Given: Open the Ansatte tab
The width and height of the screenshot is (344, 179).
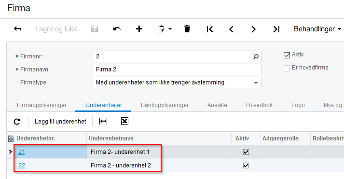Looking at the screenshot, I should coord(217,105).
